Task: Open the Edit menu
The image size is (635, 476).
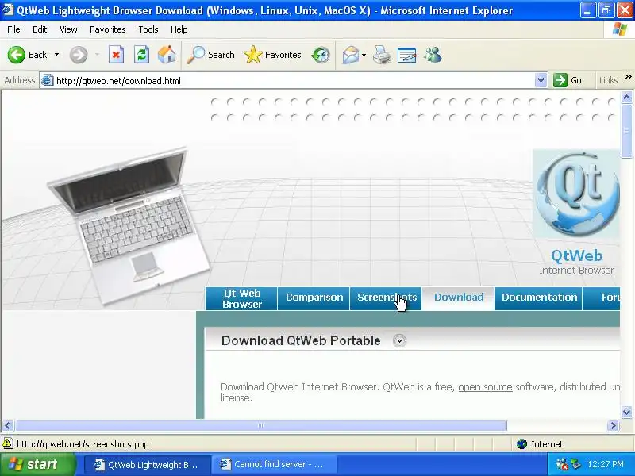Action: [40, 29]
